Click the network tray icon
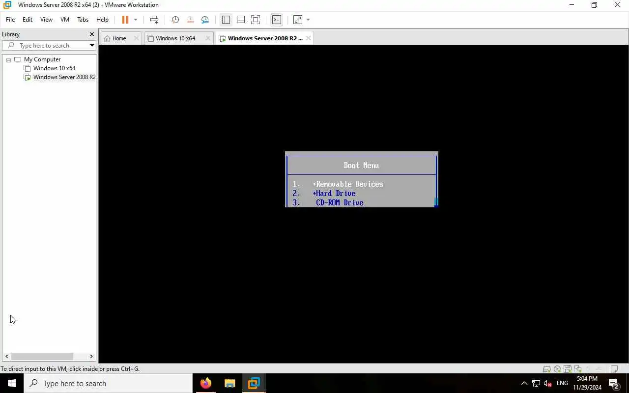Image resolution: width=629 pixels, height=393 pixels. coord(536,383)
